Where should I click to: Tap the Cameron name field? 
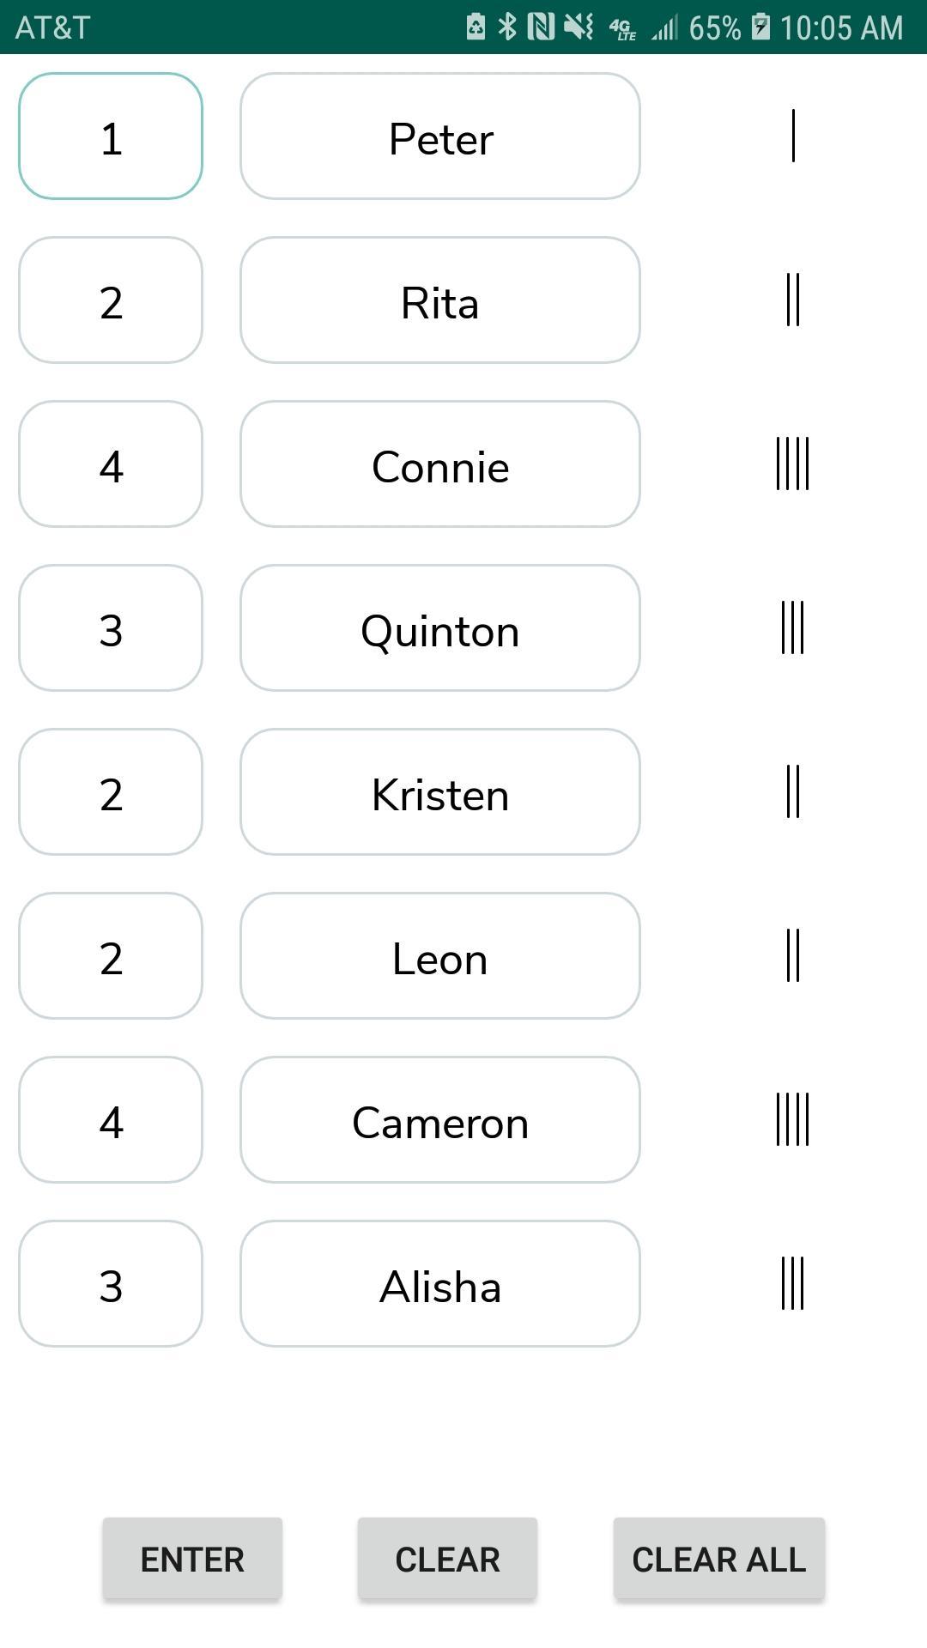(440, 1120)
